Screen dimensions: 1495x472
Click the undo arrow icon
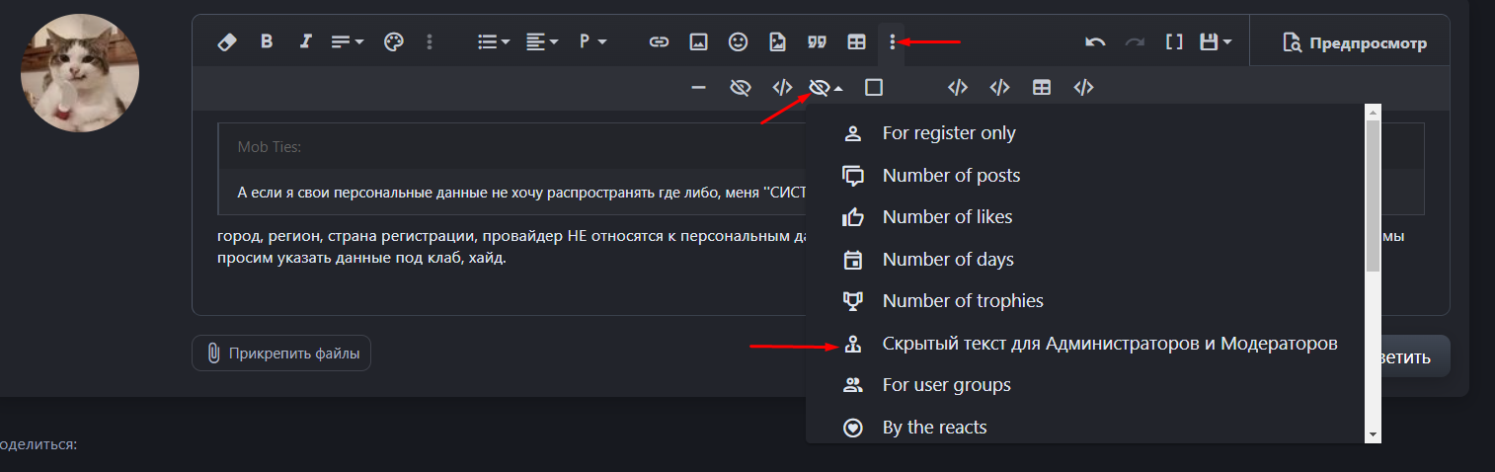(1094, 41)
